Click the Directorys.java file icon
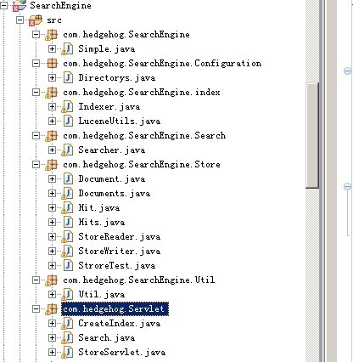The width and height of the screenshot is (353, 362). (68, 78)
